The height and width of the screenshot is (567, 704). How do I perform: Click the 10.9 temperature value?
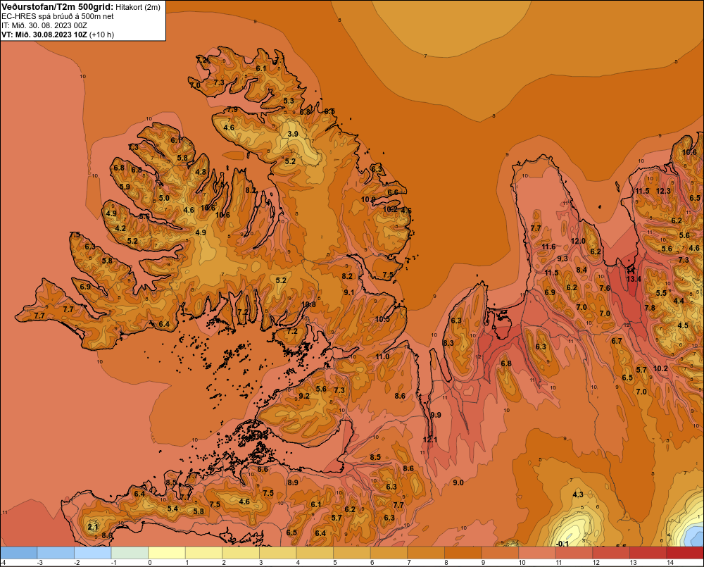(368, 199)
